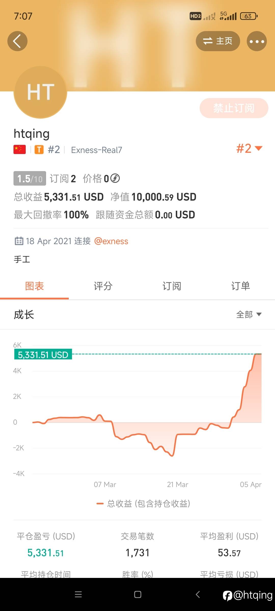Viewport: 275px width, 611px height.
Task: Open the @exness broker link
Action: click(111, 241)
